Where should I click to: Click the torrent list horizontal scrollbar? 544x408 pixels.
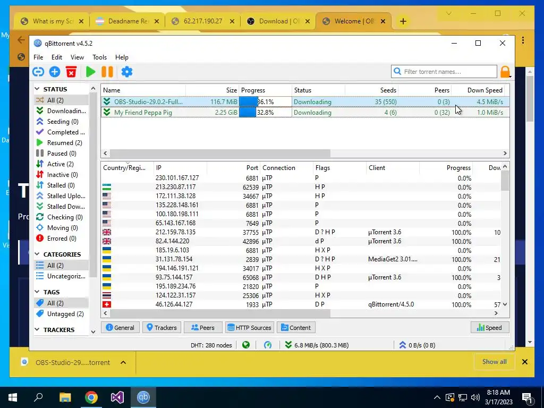click(x=220, y=154)
